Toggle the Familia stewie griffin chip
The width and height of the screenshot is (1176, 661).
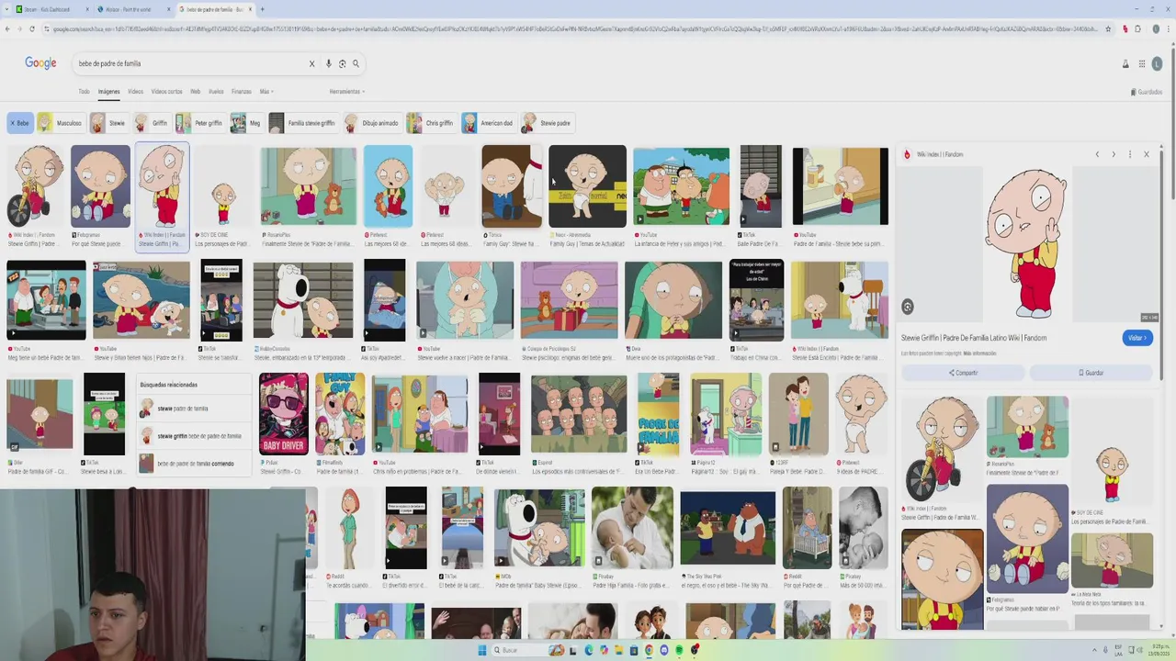click(303, 123)
